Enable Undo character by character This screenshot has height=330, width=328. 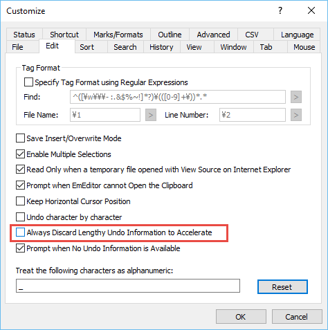(x=20, y=217)
